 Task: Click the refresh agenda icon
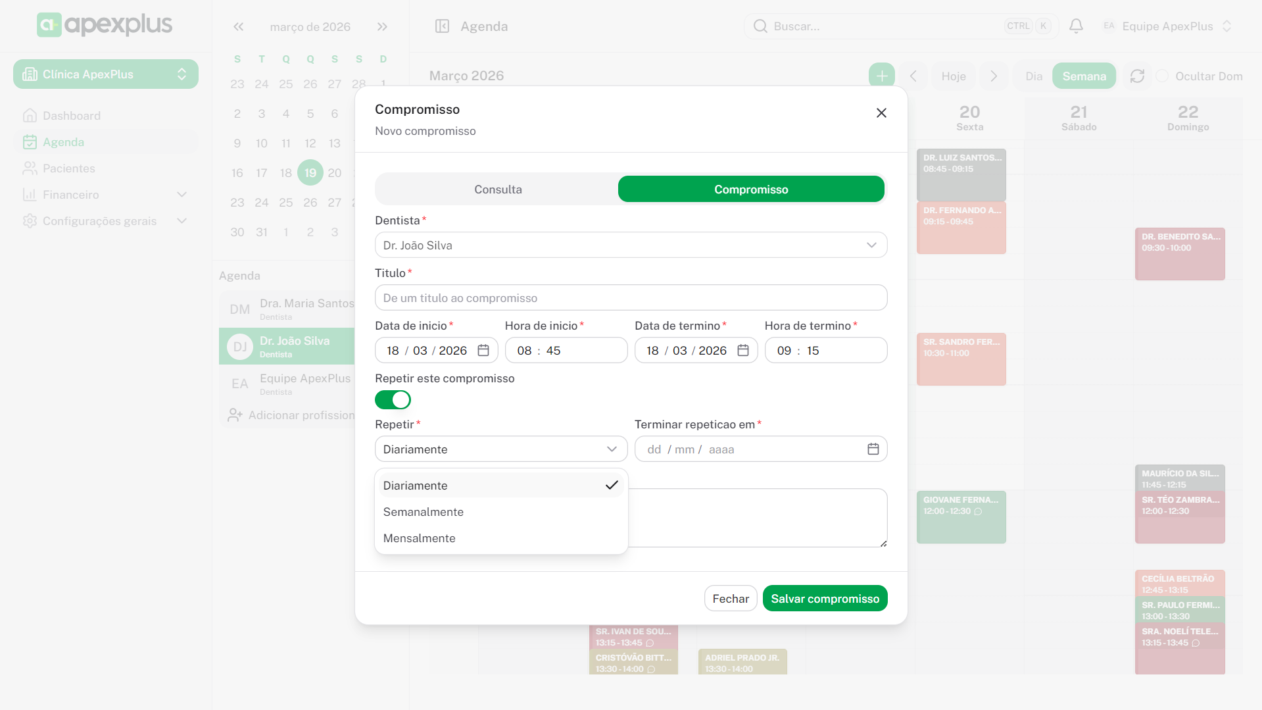coord(1137,76)
